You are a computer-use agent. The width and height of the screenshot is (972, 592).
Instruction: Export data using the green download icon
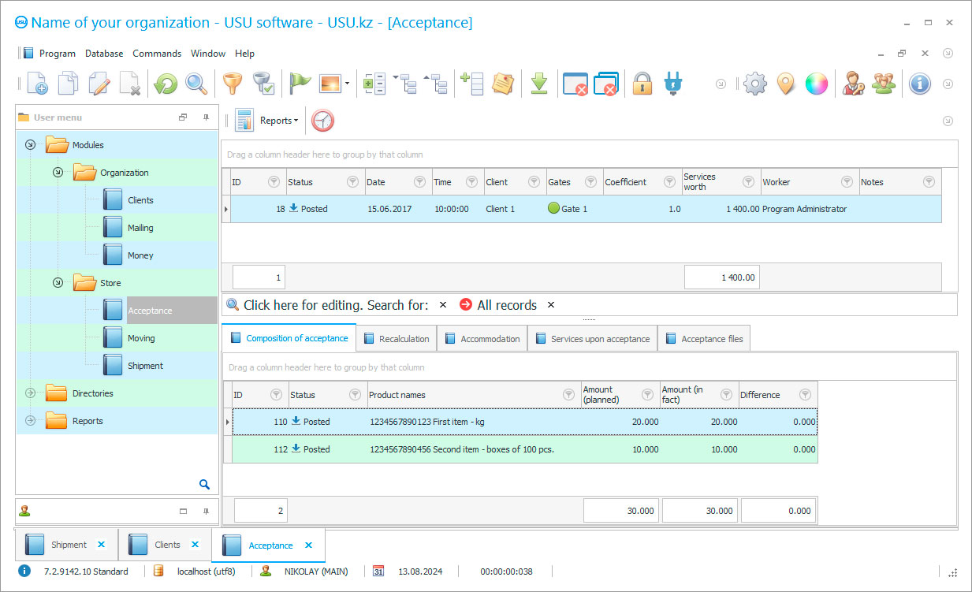tap(539, 83)
